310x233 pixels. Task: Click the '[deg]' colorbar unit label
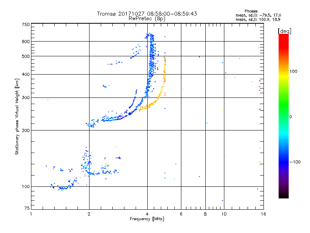pos(284,31)
